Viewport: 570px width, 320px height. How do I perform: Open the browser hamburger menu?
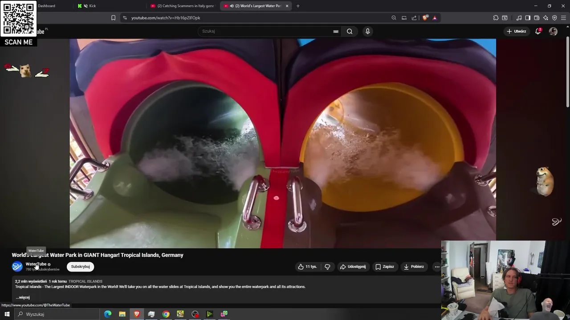click(563, 18)
